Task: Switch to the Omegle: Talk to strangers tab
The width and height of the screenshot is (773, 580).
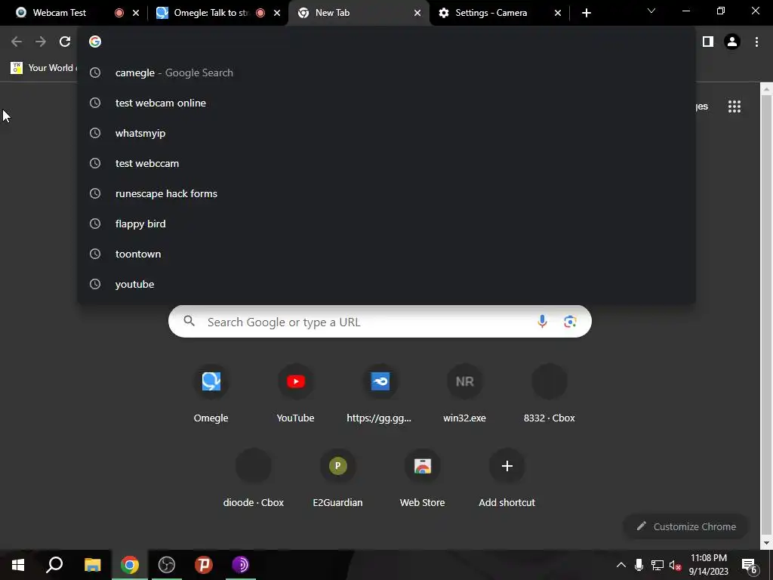Action: point(212,13)
